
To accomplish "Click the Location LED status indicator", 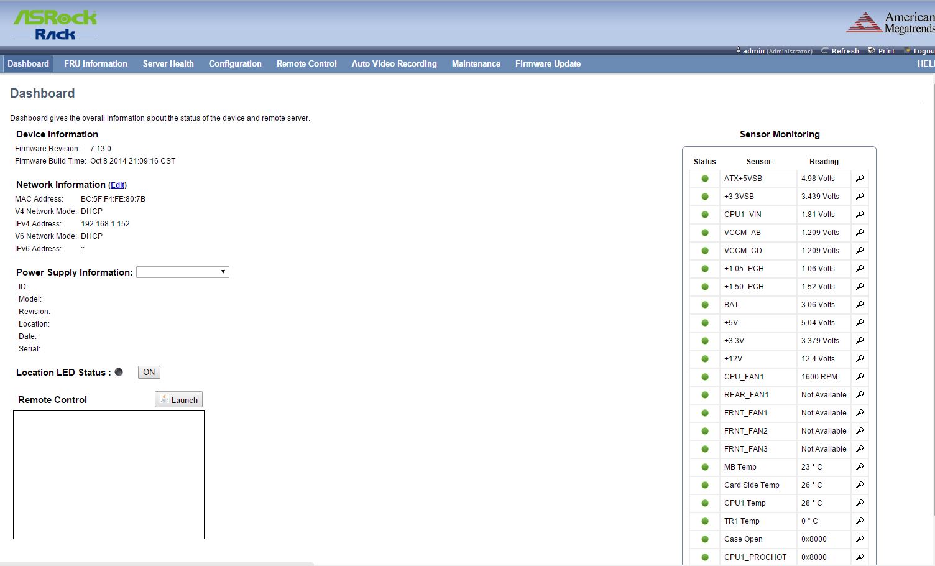I will click(x=119, y=372).
